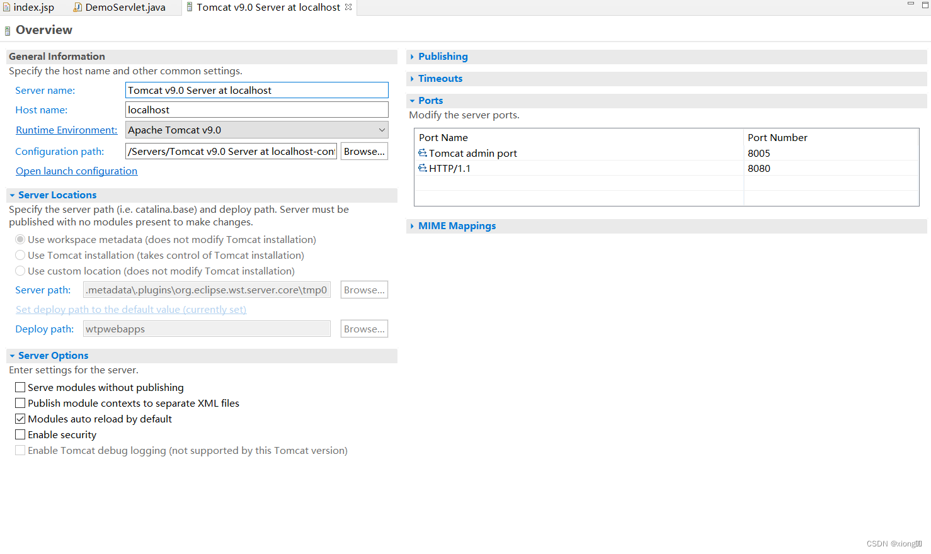Click Browse next to Configuration path
Image resolution: width=931 pixels, height=554 pixels.
pyautogui.click(x=364, y=151)
